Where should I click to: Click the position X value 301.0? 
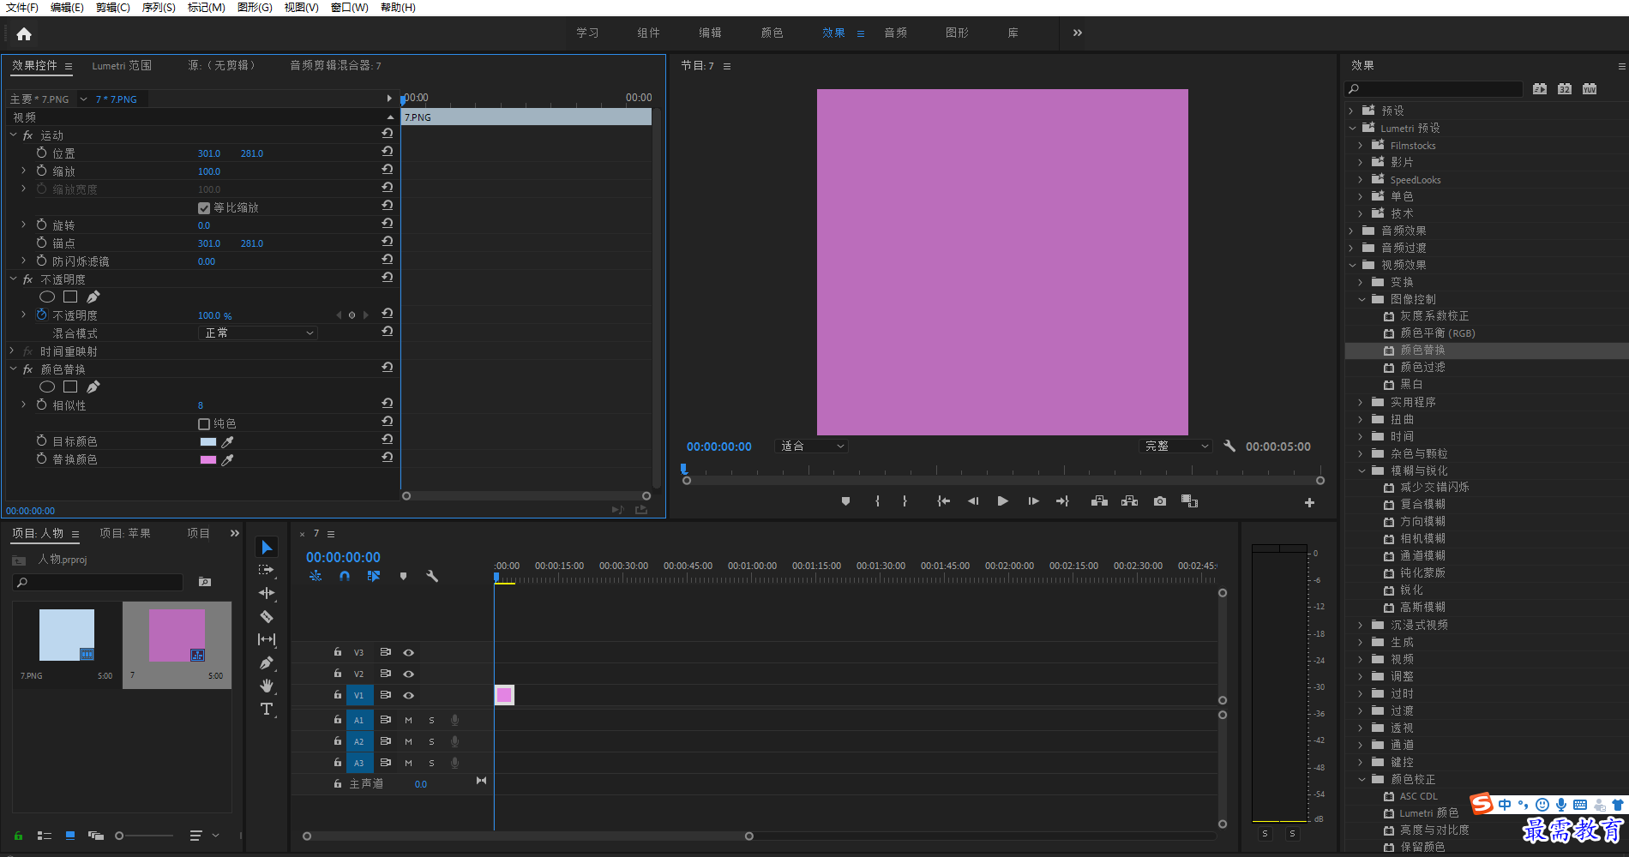point(209,153)
